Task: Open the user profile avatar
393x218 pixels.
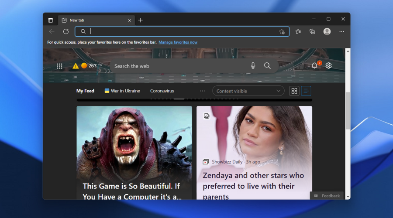Action: tap(327, 31)
